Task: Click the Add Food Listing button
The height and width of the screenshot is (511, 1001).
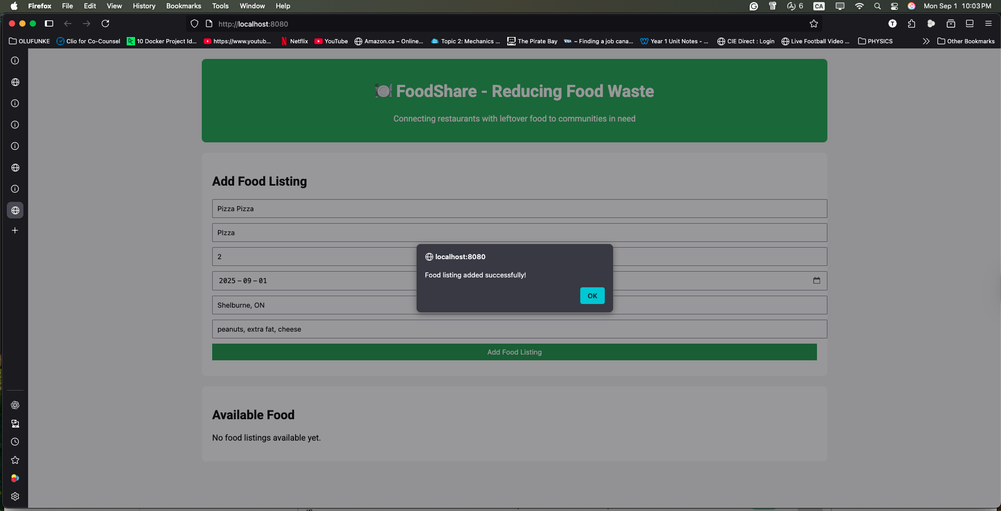Action: click(x=514, y=352)
